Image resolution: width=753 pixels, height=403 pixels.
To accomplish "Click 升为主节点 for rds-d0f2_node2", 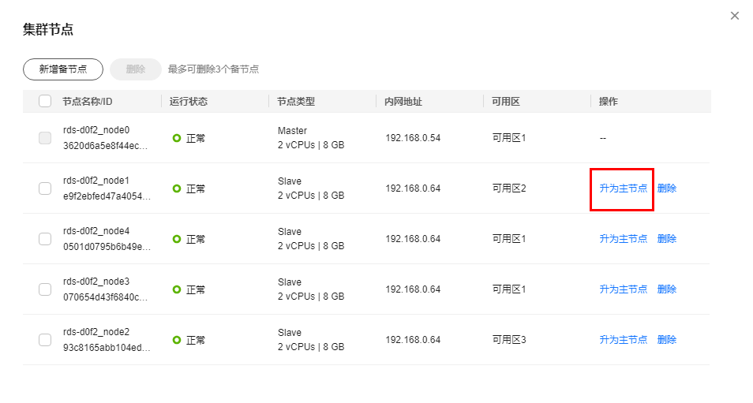I will pos(623,340).
